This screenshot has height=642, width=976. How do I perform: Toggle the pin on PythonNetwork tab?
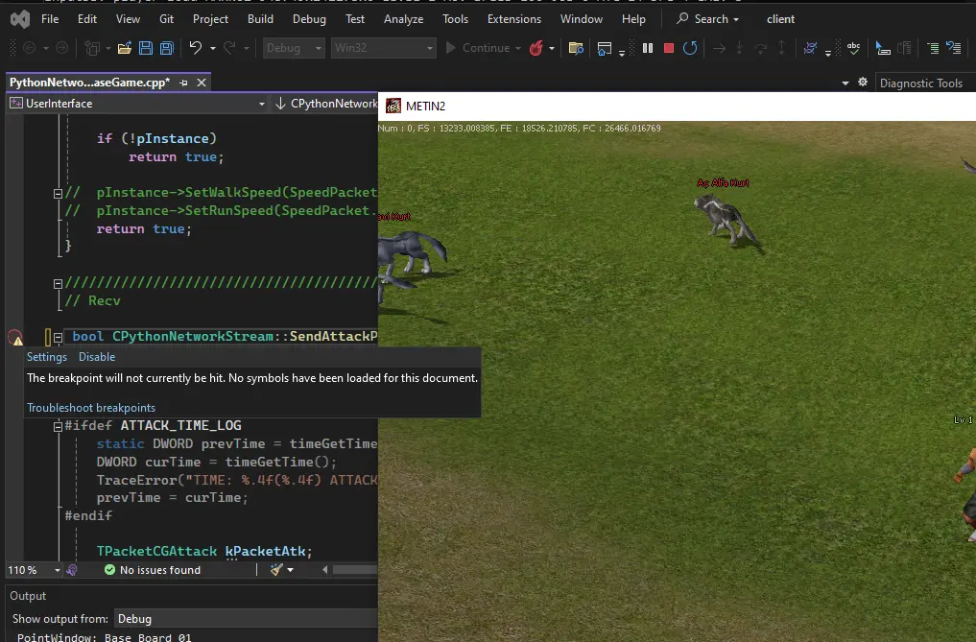(x=183, y=83)
